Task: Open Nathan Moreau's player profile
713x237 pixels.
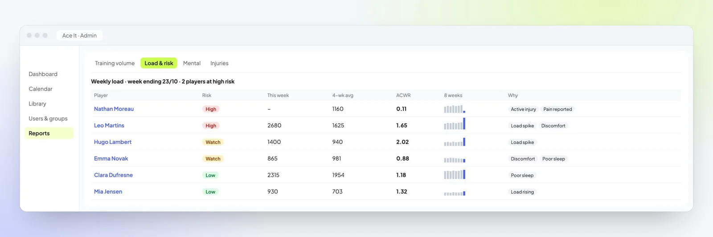Action: coord(114,109)
